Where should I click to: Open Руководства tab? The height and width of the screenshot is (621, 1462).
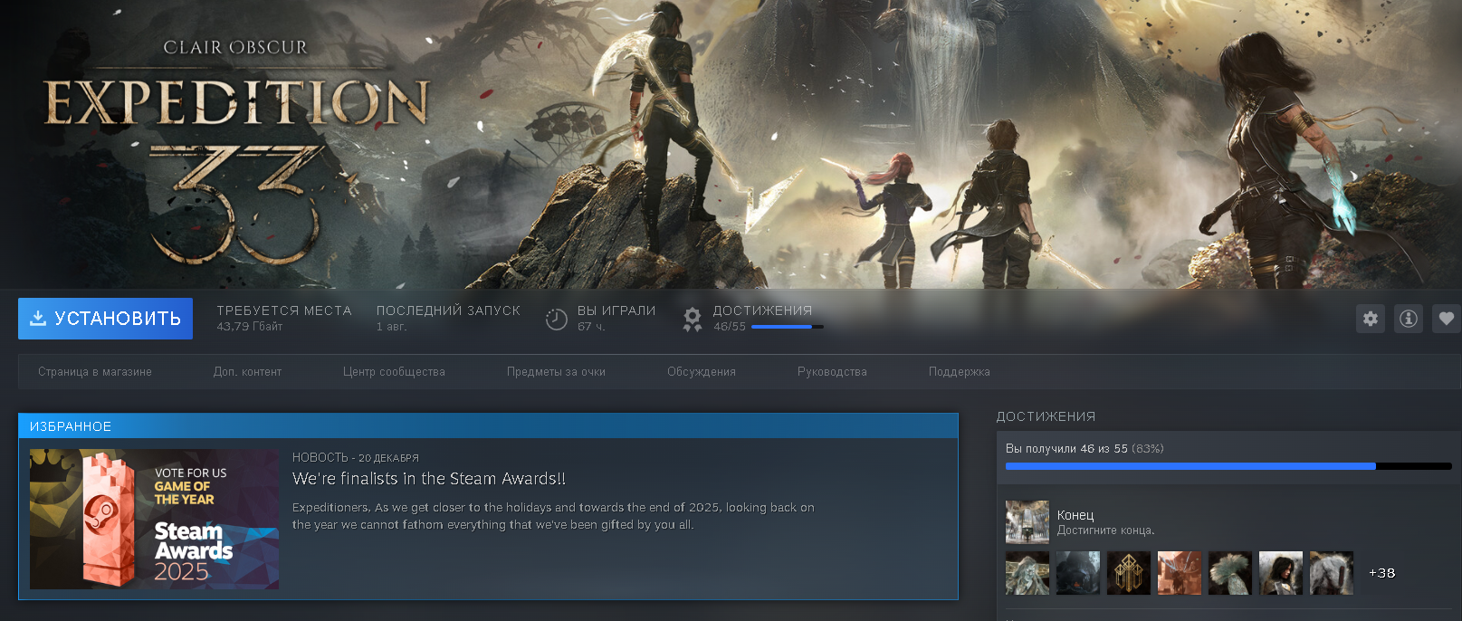(832, 372)
